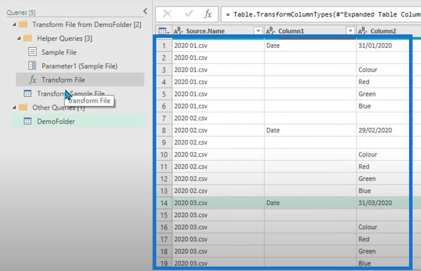421x271 pixels.
Task: Click the Date cell in row 8
Action: [311, 130]
